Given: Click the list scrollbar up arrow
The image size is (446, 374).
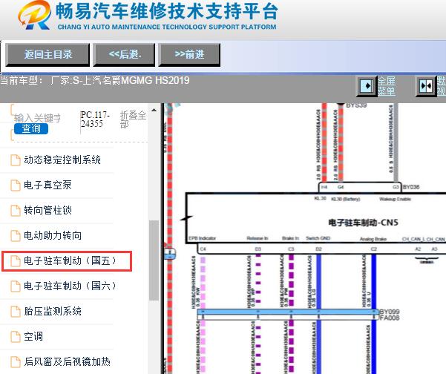Looking at the screenshot, I should [x=154, y=110].
